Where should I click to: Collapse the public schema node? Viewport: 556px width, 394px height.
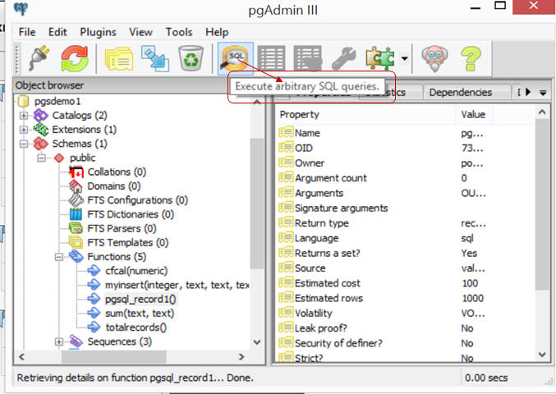coord(41,158)
